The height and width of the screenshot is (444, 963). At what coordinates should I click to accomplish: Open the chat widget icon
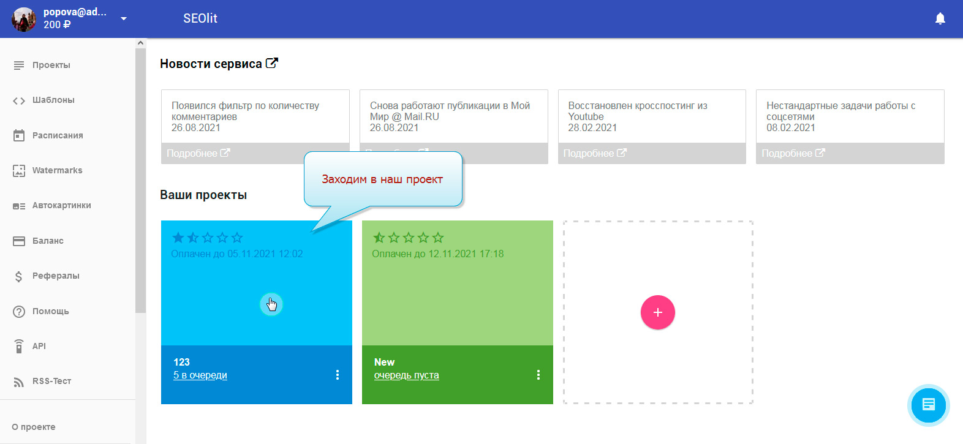click(x=928, y=405)
